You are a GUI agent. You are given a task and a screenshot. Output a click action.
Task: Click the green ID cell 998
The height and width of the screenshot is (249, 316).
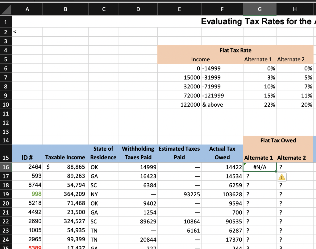[27, 194]
